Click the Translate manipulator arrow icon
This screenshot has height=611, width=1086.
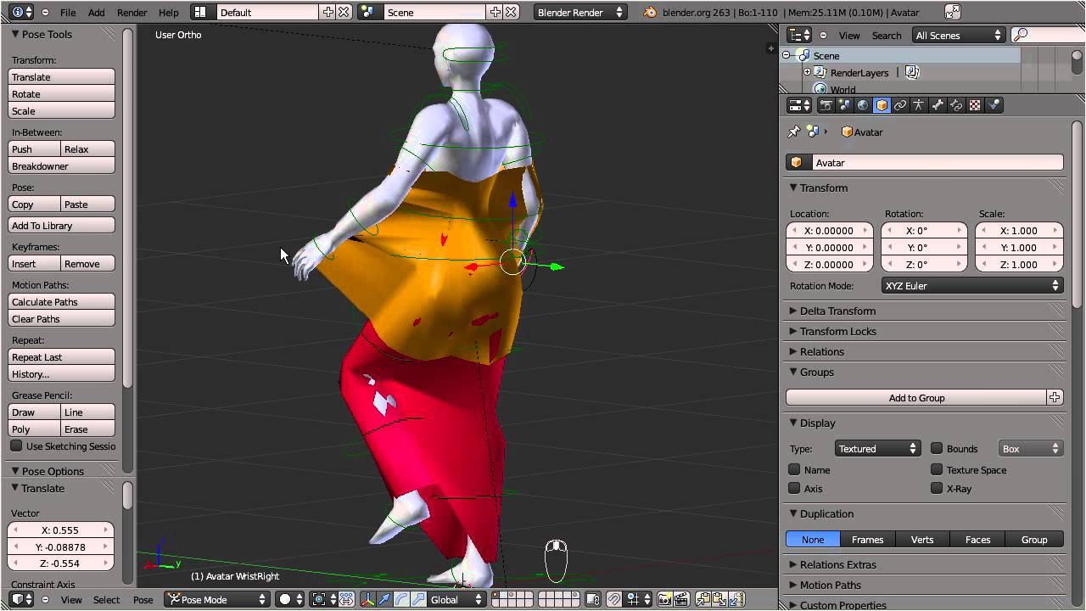click(x=384, y=599)
